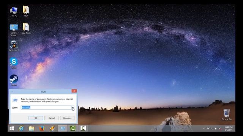Open the Windows Start button

point(12,128)
